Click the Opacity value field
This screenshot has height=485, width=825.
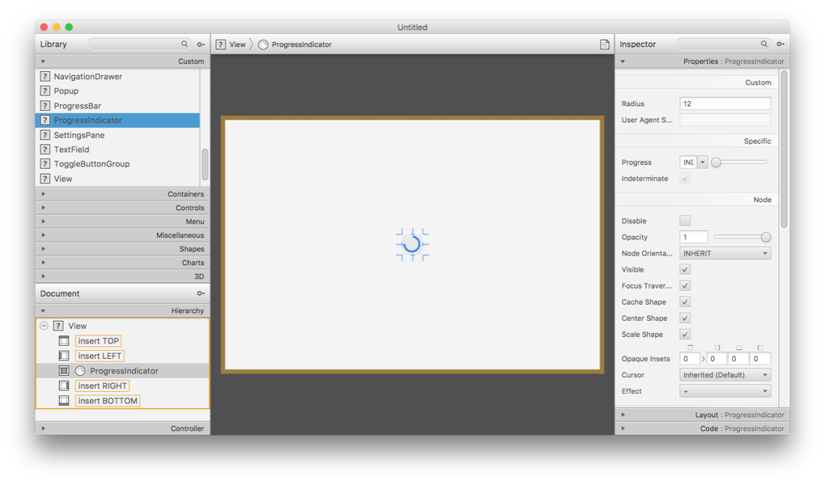(694, 237)
